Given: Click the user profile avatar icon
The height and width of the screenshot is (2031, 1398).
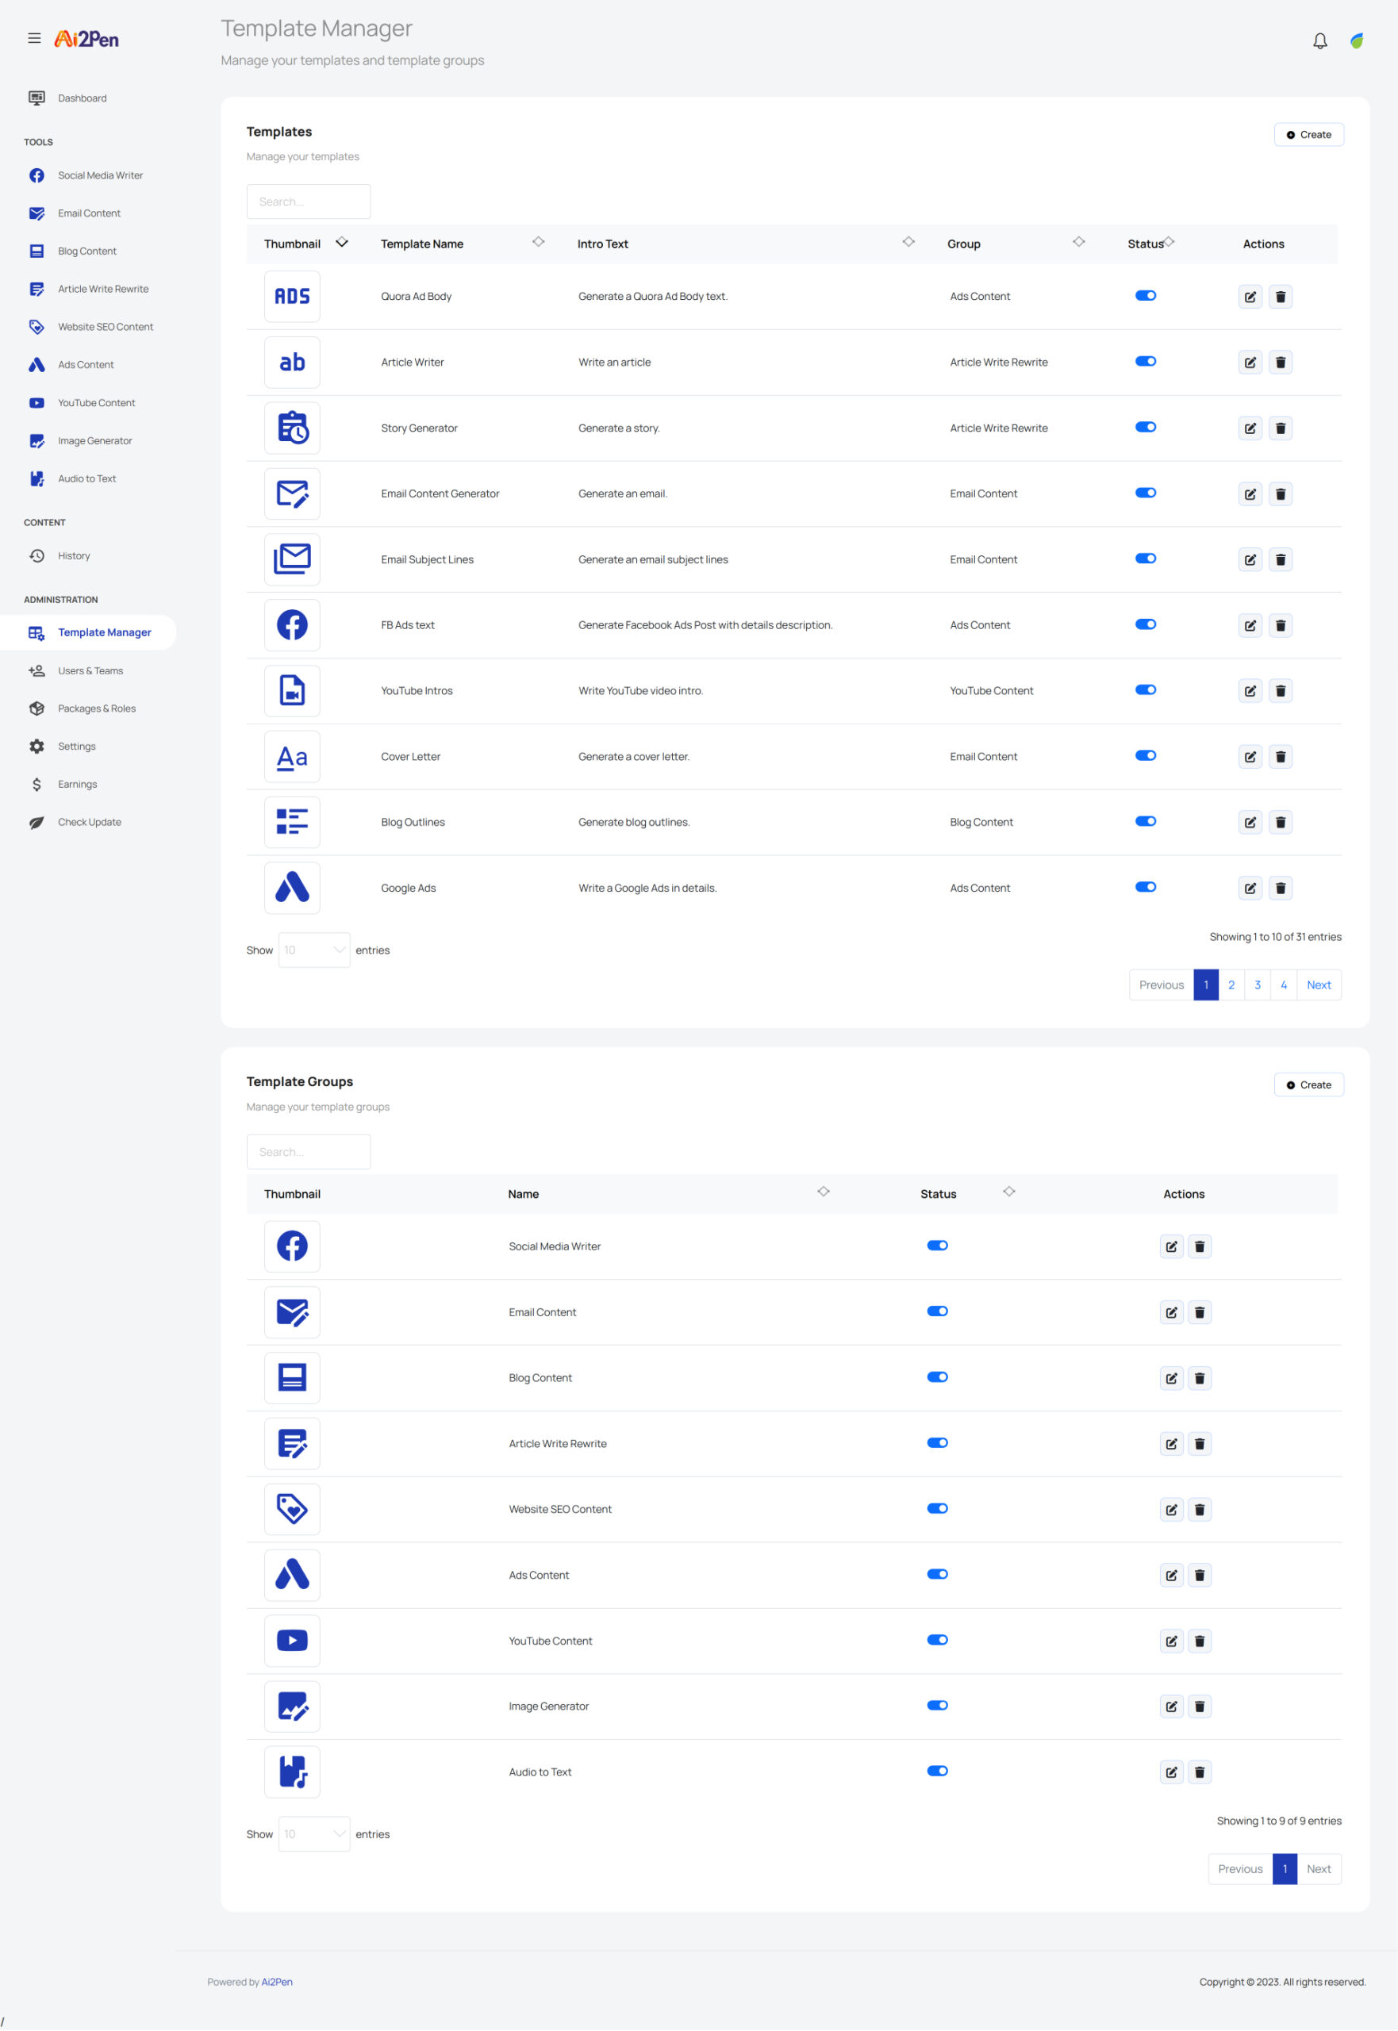Looking at the screenshot, I should (x=1356, y=41).
